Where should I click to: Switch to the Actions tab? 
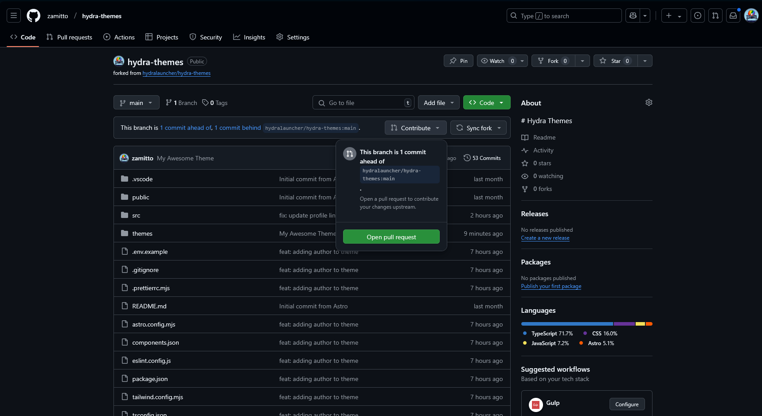click(x=119, y=37)
